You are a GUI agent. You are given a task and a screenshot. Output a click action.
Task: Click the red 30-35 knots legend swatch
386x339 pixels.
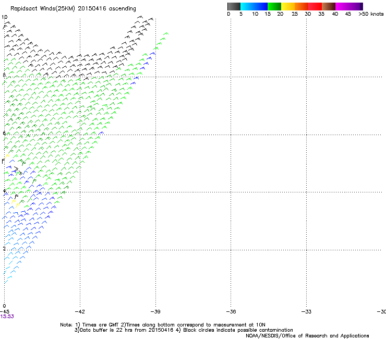coord(315,6)
